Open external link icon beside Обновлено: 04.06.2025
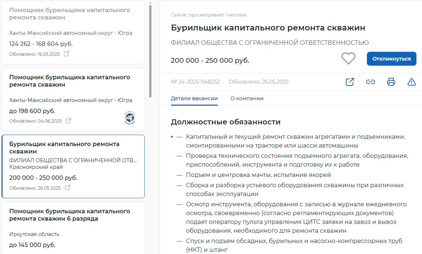Image resolution: width=422 pixels, height=254 pixels. click(68, 121)
